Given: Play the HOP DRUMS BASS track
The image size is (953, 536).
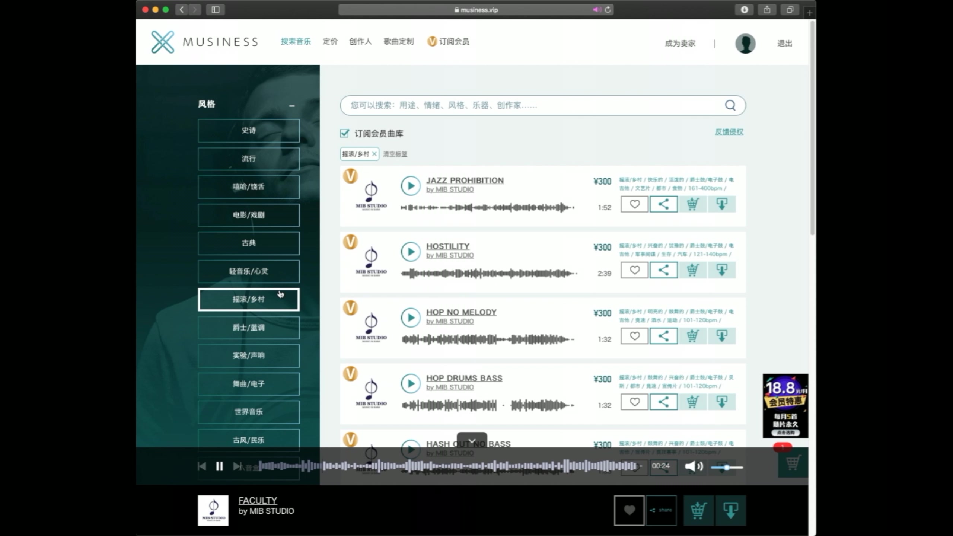Looking at the screenshot, I should pos(410,383).
